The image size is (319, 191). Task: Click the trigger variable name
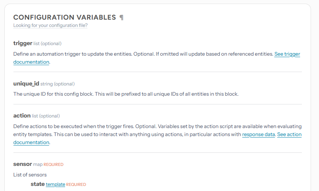point(23,43)
